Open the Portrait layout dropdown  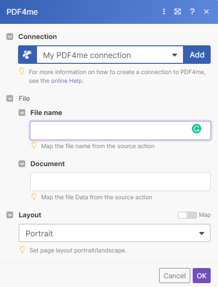coord(114,233)
